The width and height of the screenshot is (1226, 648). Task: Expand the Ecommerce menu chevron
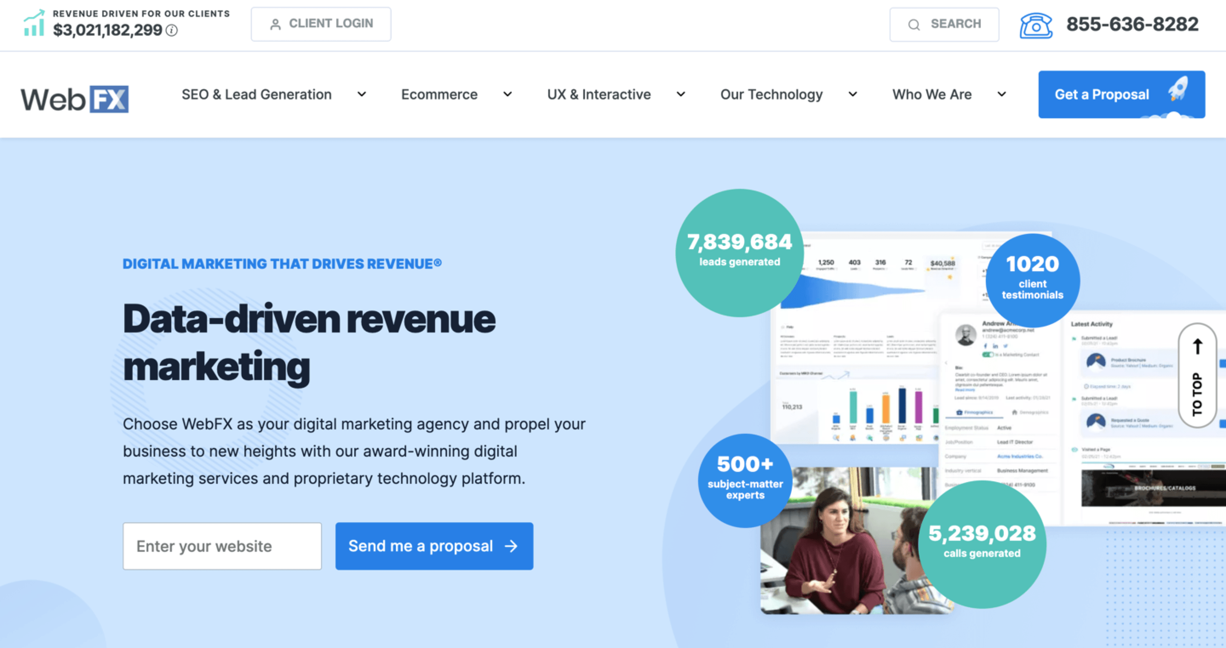point(508,95)
